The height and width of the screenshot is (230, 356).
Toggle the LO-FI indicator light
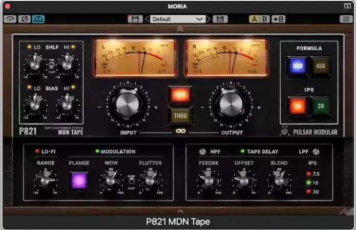coord(37,151)
